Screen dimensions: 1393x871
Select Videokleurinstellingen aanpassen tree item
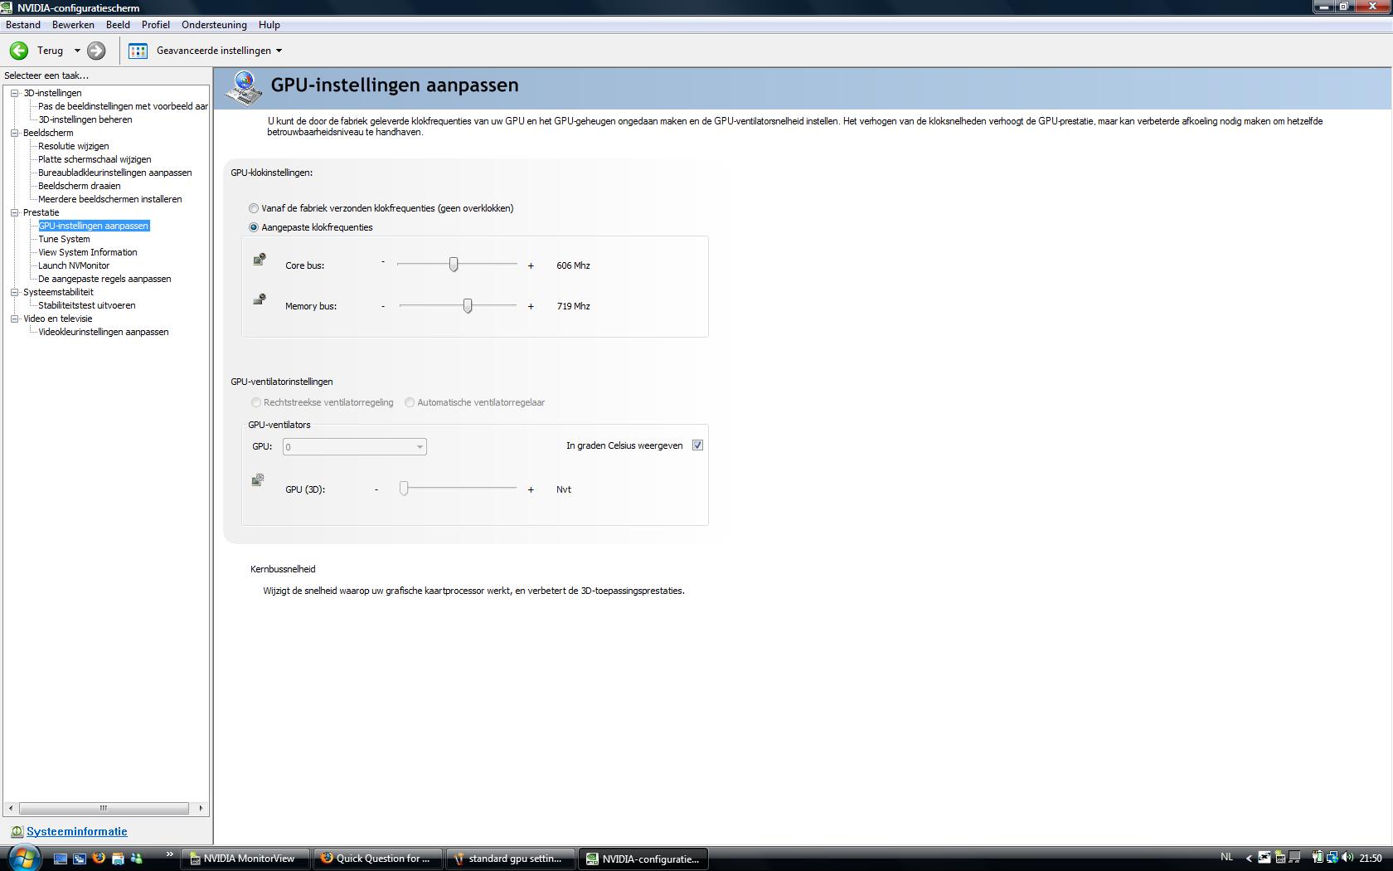pos(104,332)
